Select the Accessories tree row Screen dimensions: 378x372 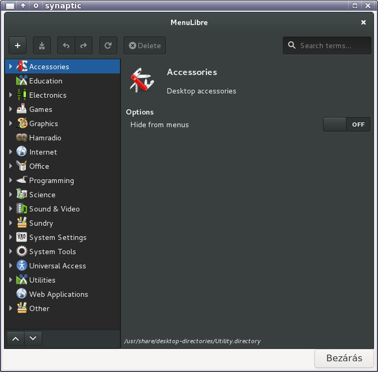coord(62,66)
